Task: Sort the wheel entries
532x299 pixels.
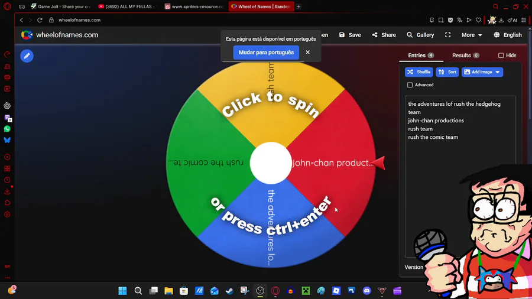Action: coord(447,72)
